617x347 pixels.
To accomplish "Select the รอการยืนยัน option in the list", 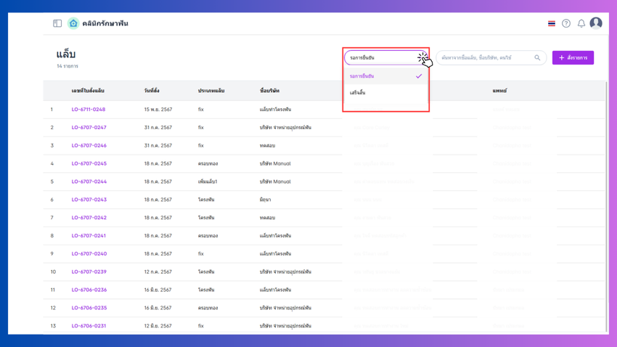I will click(x=385, y=76).
